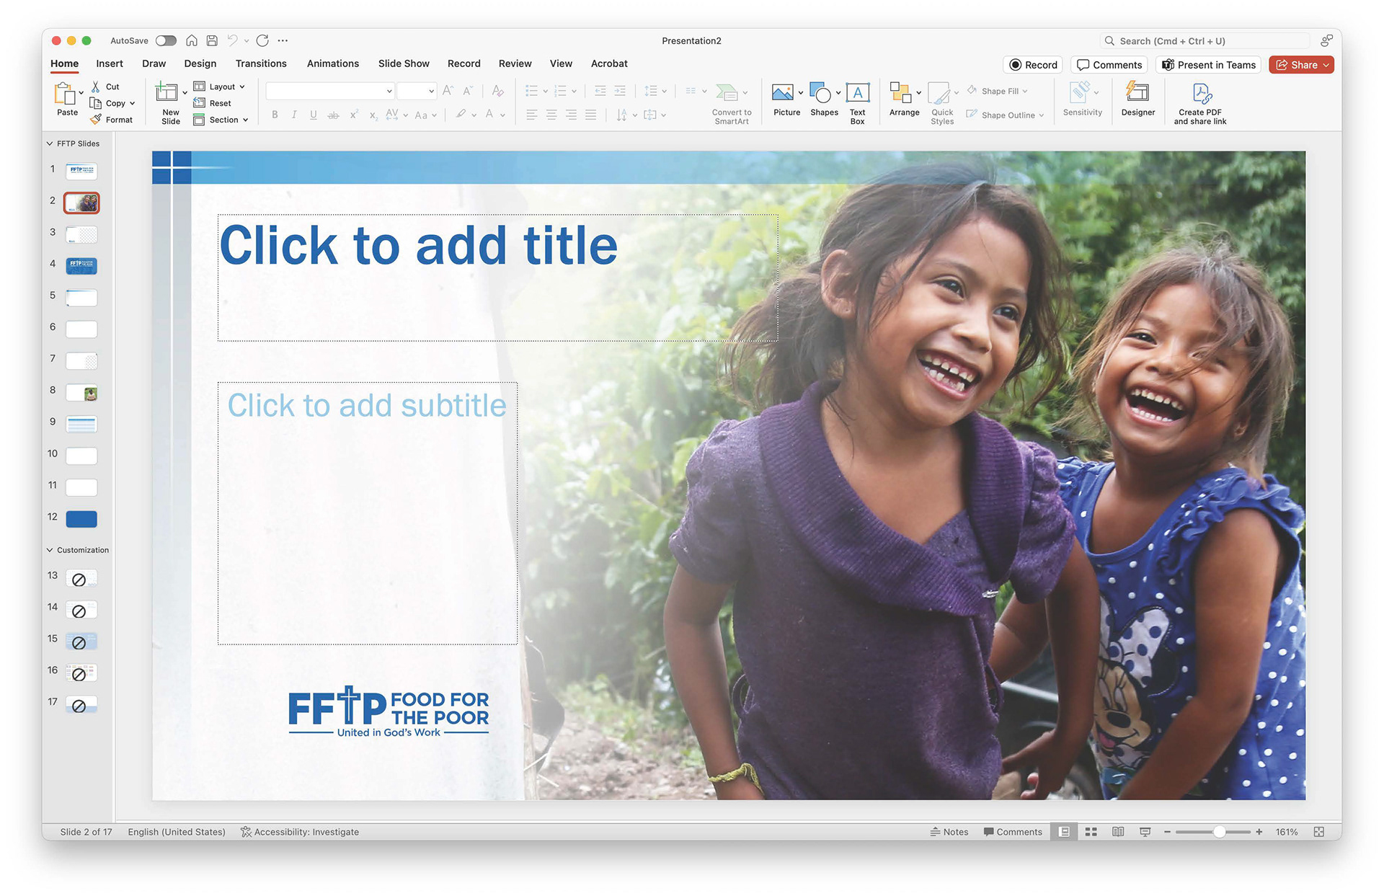Collapse the Customization section
The height and width of the screenshot is (896, 1384).
50,550
